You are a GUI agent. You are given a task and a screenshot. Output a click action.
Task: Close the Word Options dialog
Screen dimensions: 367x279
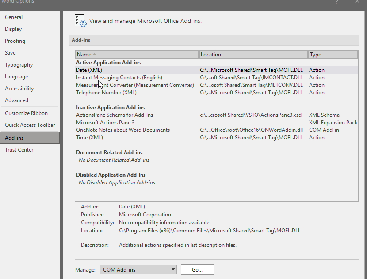(x=357, y=2)
